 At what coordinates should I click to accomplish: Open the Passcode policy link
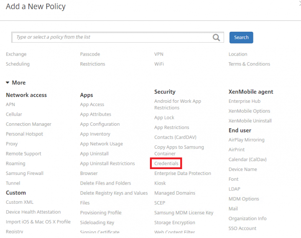pos(90,54)
